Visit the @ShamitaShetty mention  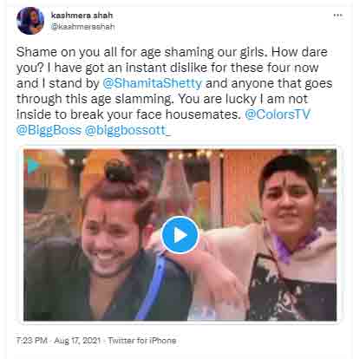(152, 83)
